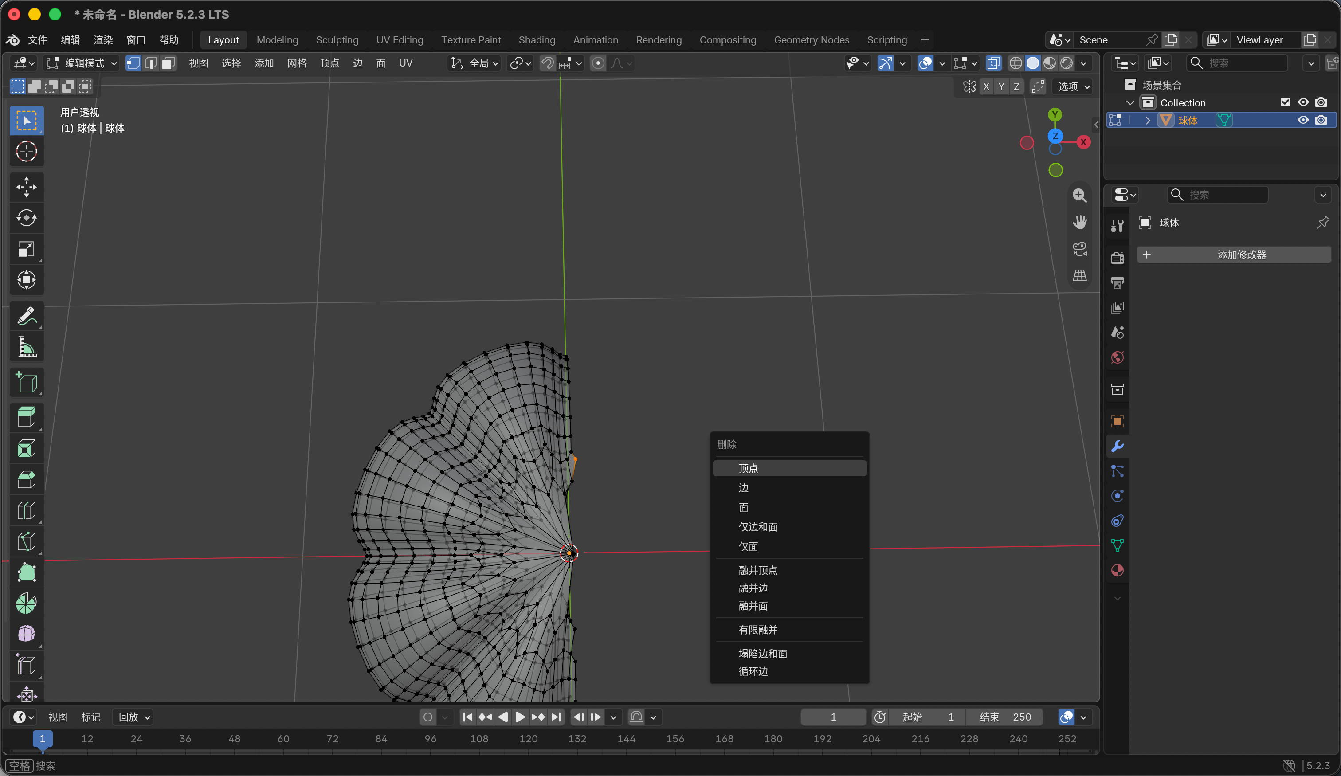Click the viewport zoom magnifier icon
This screenshot has width=1341, height=776.
1079,196
